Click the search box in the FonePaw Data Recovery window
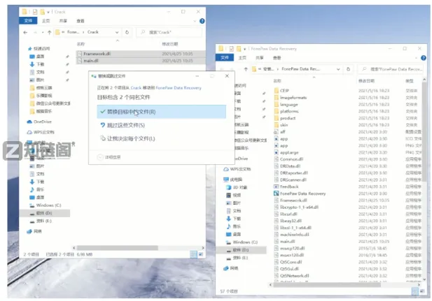 tap(391, 69)
